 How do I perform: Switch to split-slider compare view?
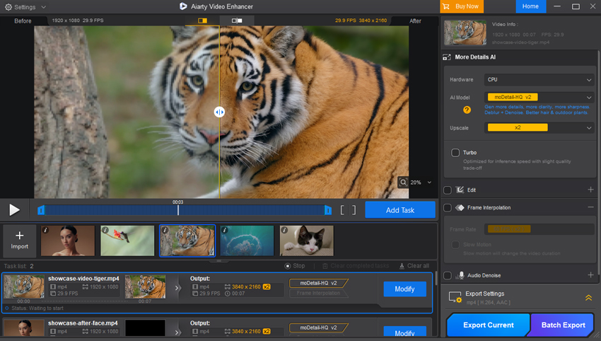click(x=202, y=21)
